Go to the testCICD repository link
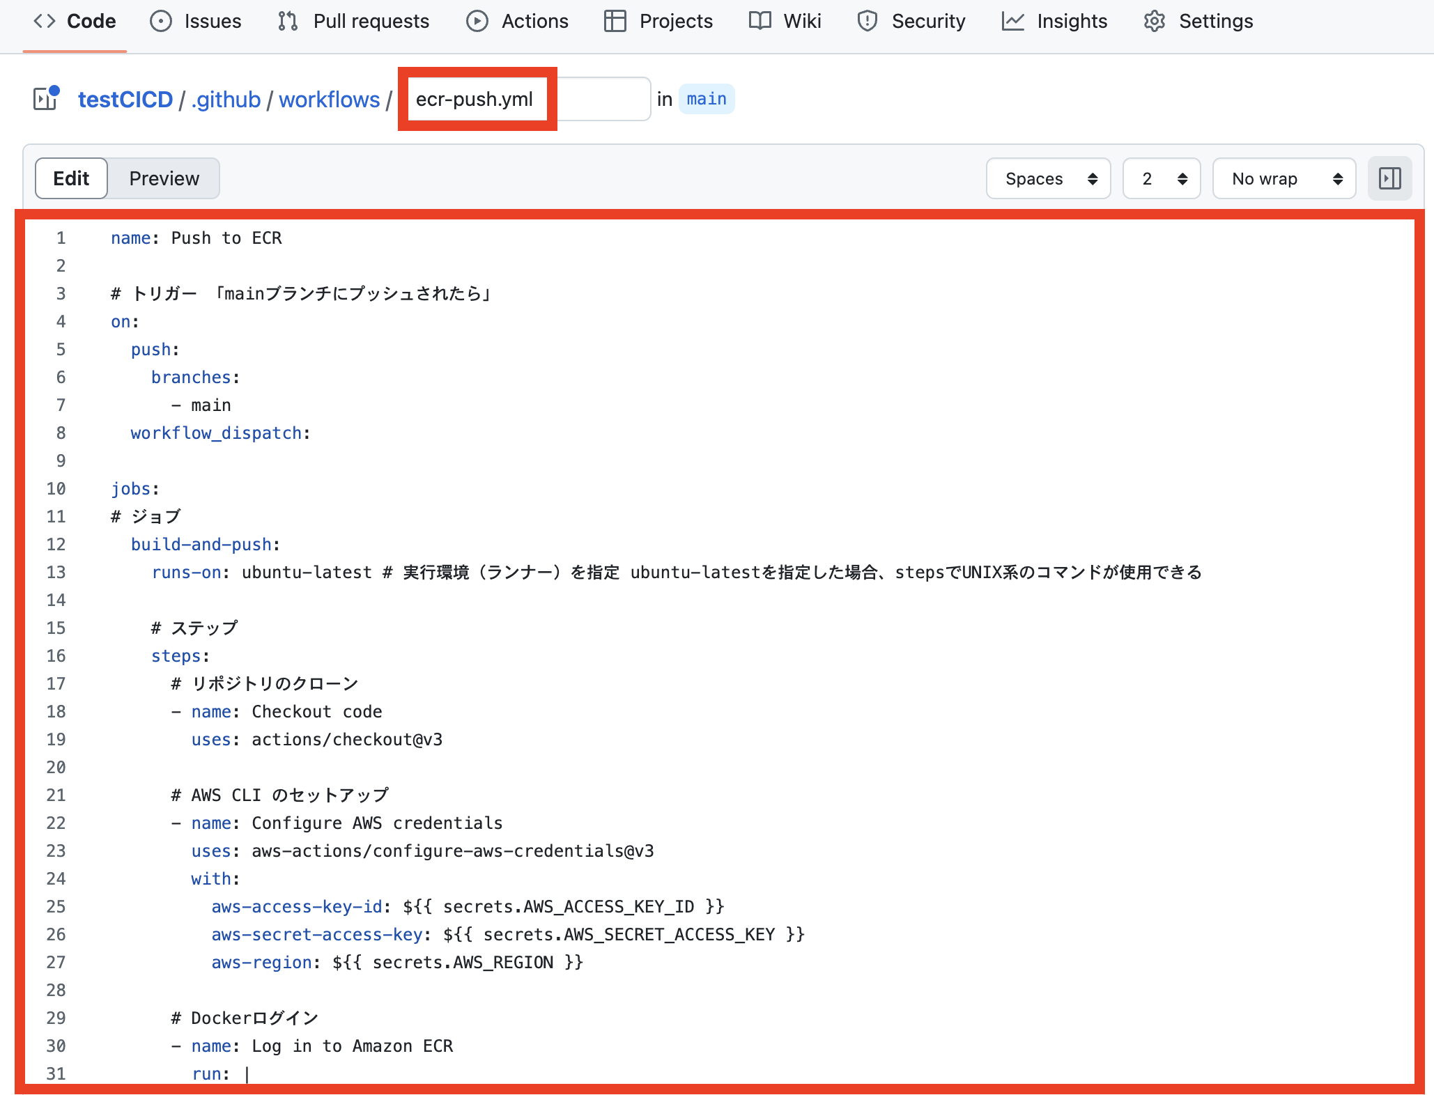The image size is (1434, 1095). coord(125,100)
